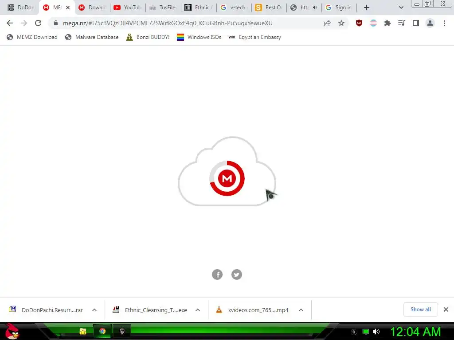
Task: Mute the audio-playing http tab
Action: [315, 8]
